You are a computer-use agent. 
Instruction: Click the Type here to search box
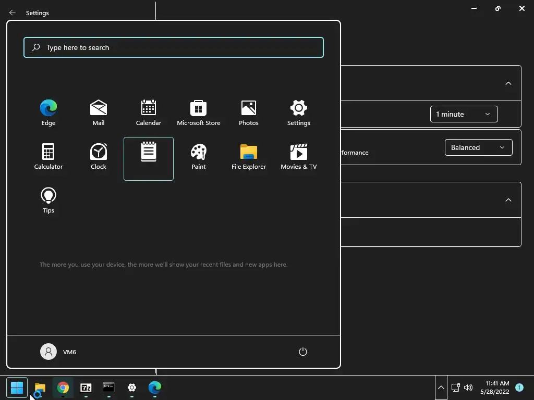point(174,47)
